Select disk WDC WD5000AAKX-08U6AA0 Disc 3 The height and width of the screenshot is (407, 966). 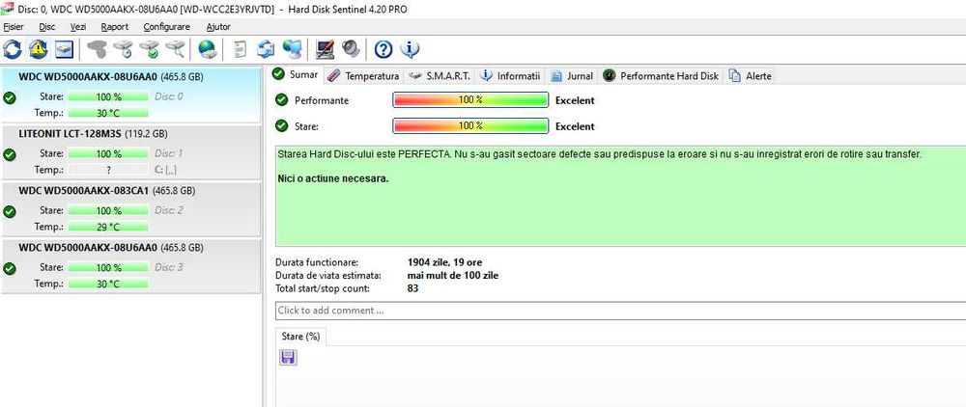pyautogui.click(x=131, y=267)
